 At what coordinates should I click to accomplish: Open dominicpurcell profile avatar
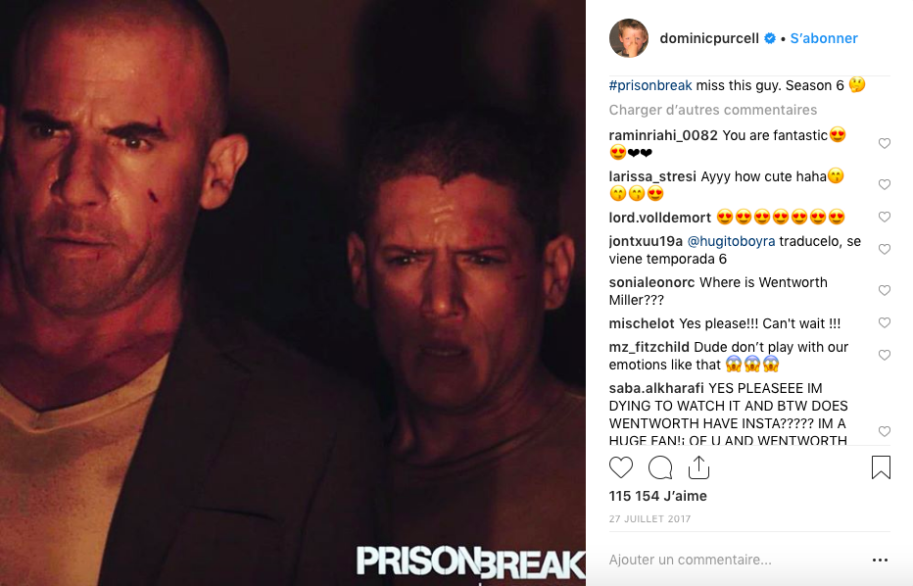tap(629, 38)
